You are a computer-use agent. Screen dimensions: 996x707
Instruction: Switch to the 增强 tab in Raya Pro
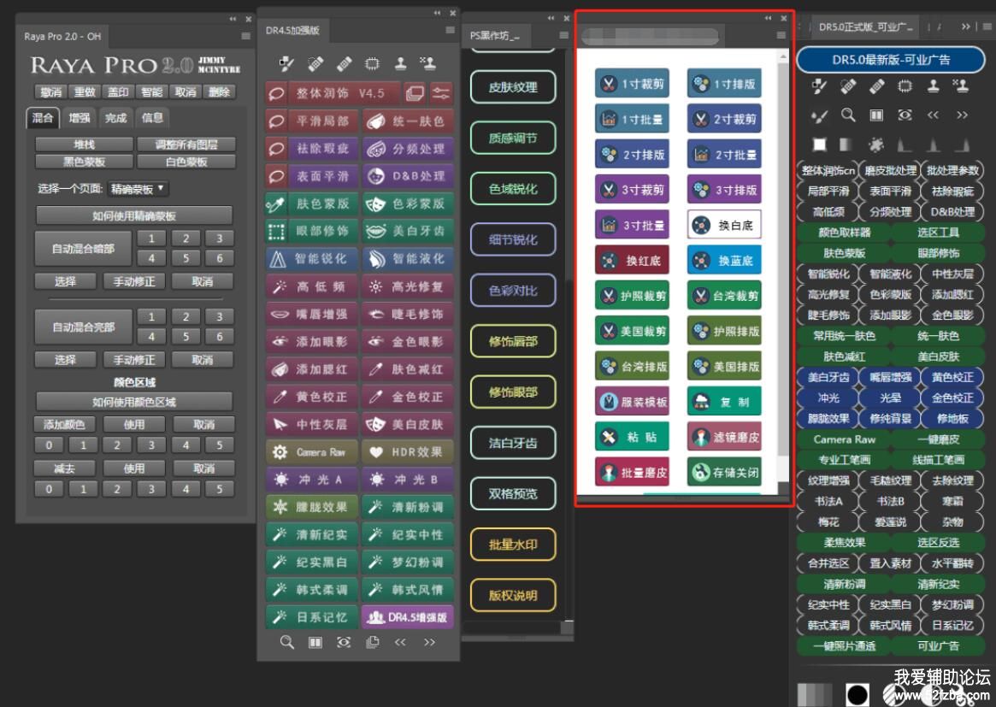80,118
